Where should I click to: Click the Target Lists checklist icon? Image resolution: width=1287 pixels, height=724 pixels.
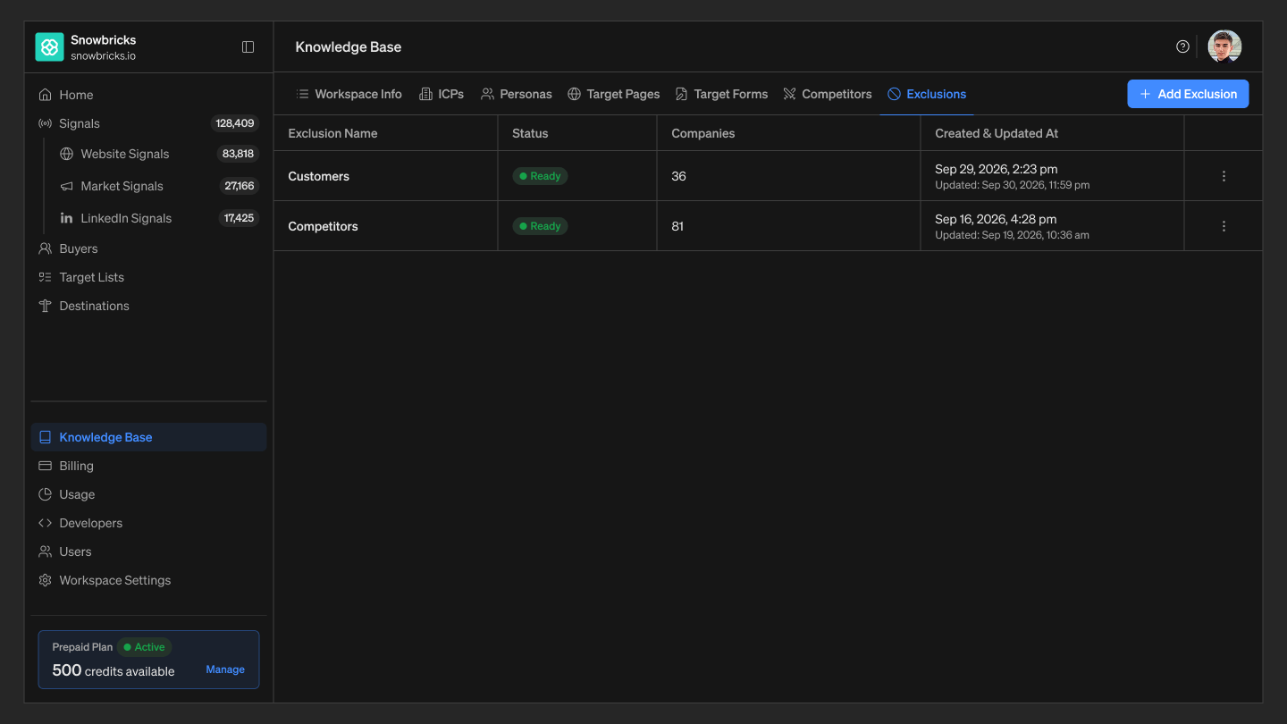pos(45,277)
